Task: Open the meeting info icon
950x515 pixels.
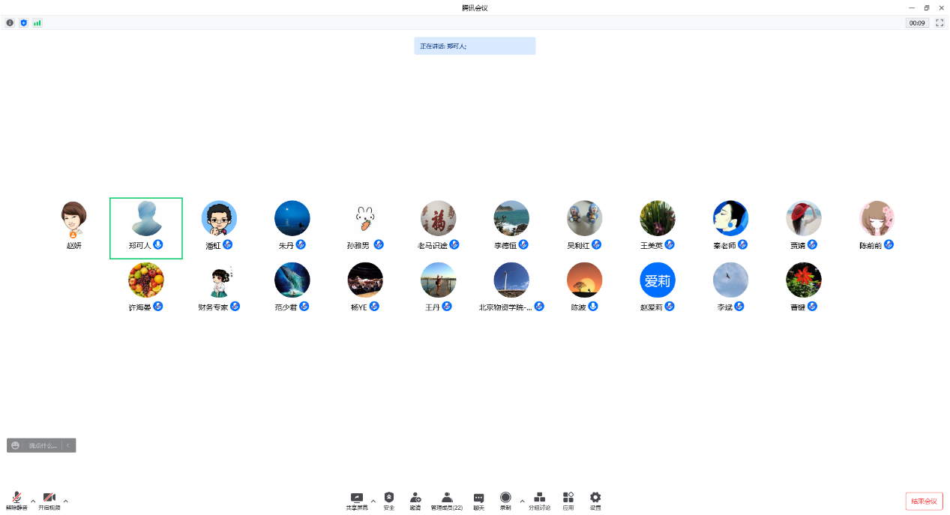Action: [10, 23]
